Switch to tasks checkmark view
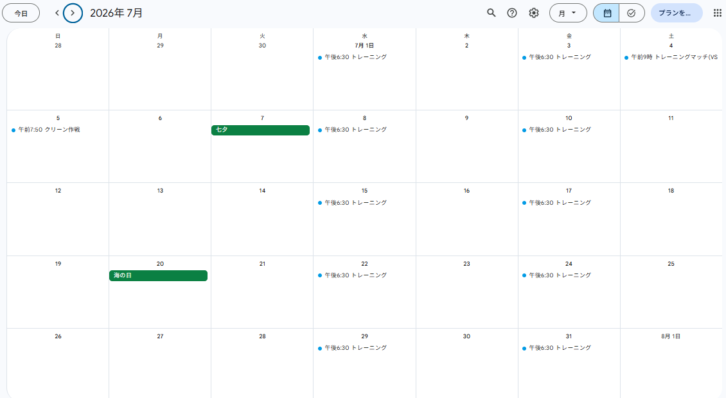Viewport: 726px width, 398px height. pyautogui.click(x=632, y=13)
